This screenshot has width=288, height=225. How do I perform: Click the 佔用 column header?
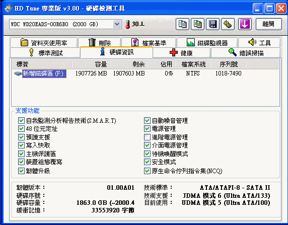tap(162, 64)
